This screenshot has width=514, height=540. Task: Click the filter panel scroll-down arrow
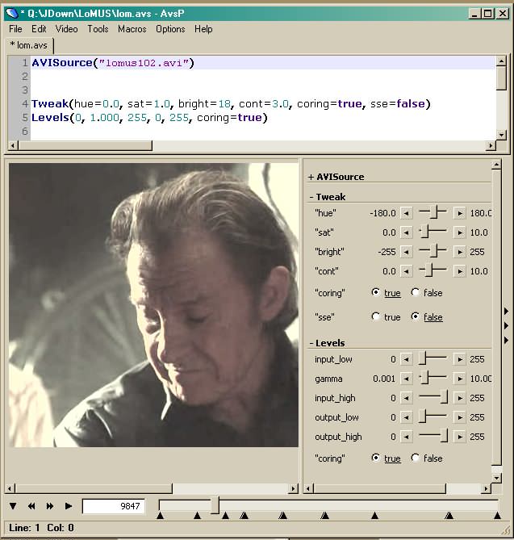click(x=496, y=478)
